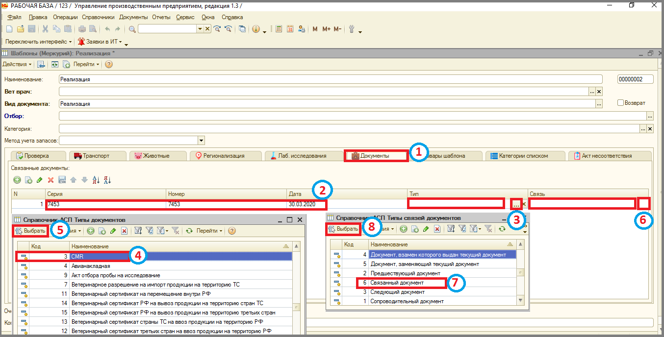Image resolution: width=664 pixels, height=337 pixels.
Task: Expand the Метод учета запасов dropdown
Action: 201,141
